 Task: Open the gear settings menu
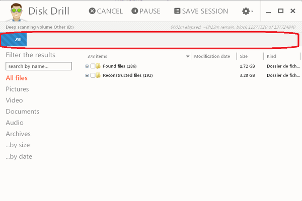(247, 11)
